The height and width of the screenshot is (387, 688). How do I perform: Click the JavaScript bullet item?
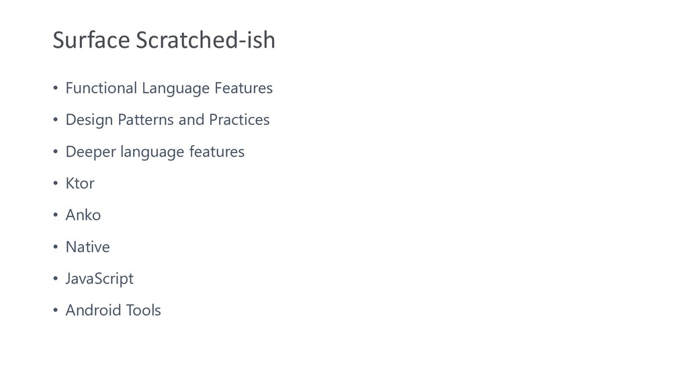point(99,279)
